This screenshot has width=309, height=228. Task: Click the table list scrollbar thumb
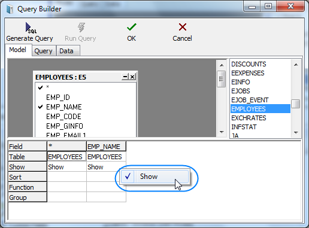click(x=296, y=104)
